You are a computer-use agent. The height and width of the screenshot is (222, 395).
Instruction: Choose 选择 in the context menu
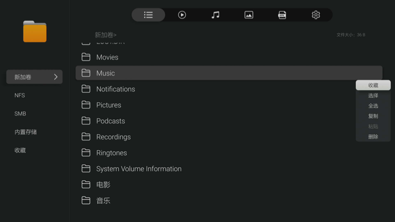point(373,96)
